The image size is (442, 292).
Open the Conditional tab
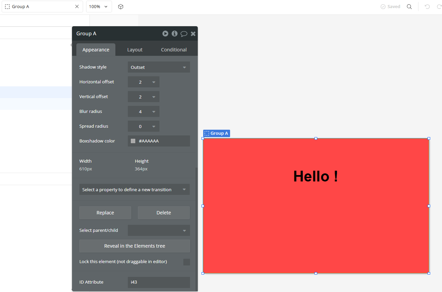tap(174, 49)
